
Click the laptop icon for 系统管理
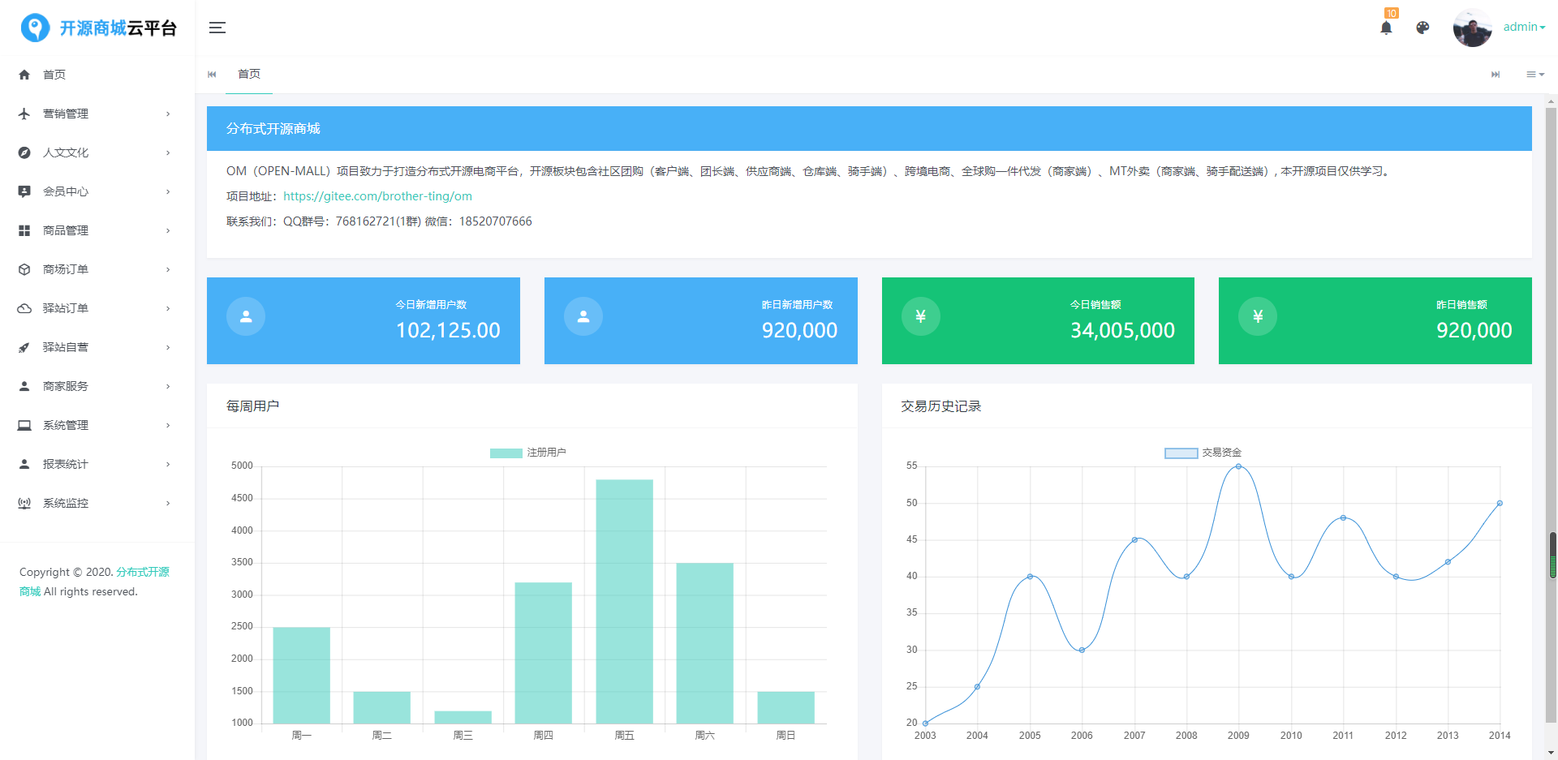(24, 425)
